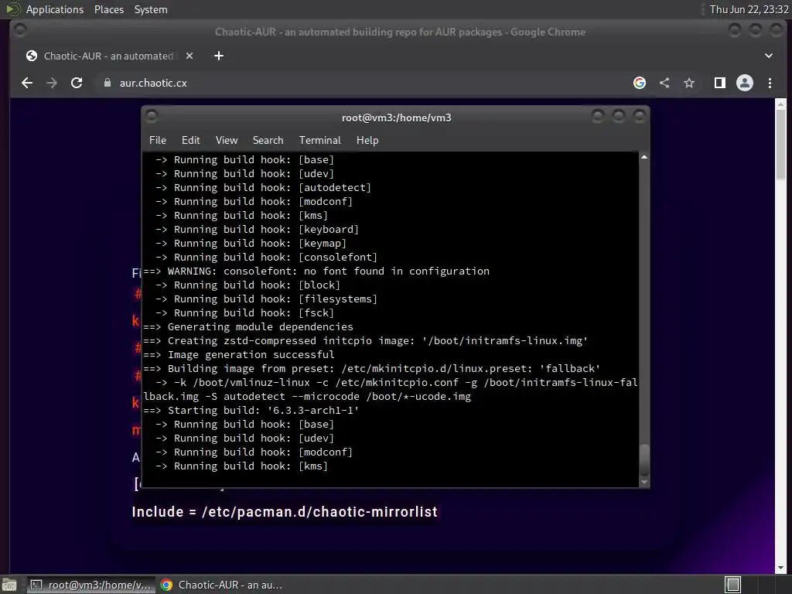
Task: Click the clock showing Thu Jun 22
Action: click(749, 9)
